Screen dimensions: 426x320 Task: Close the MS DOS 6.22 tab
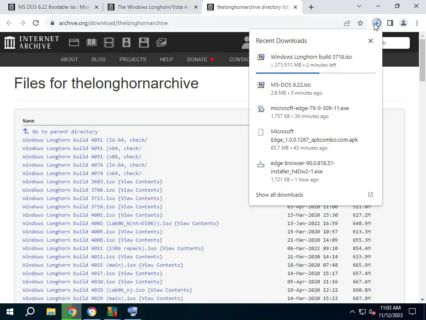click(x=96, y=7)
